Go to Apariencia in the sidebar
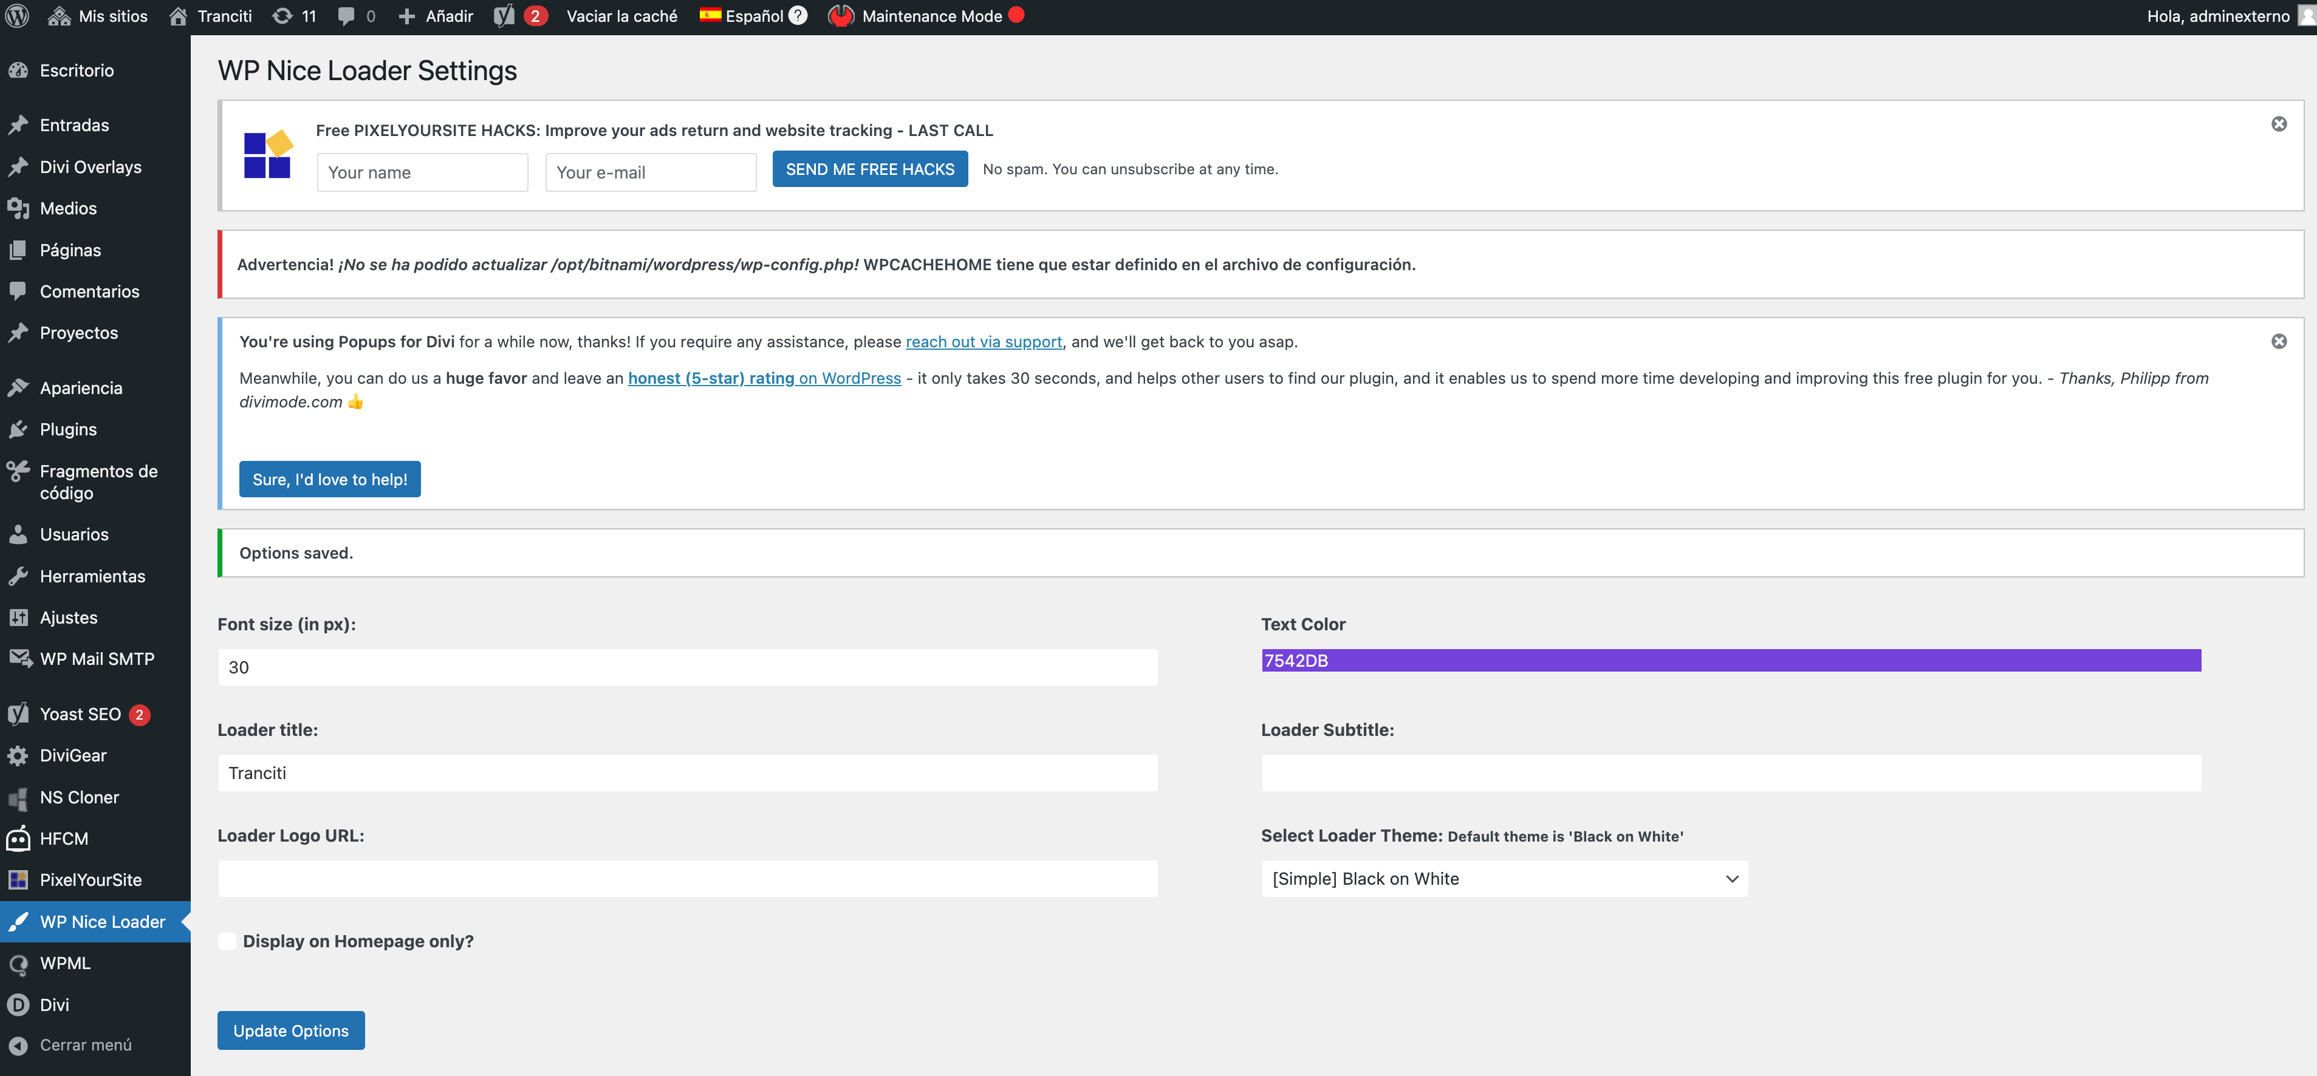 [x=81, y=389]
